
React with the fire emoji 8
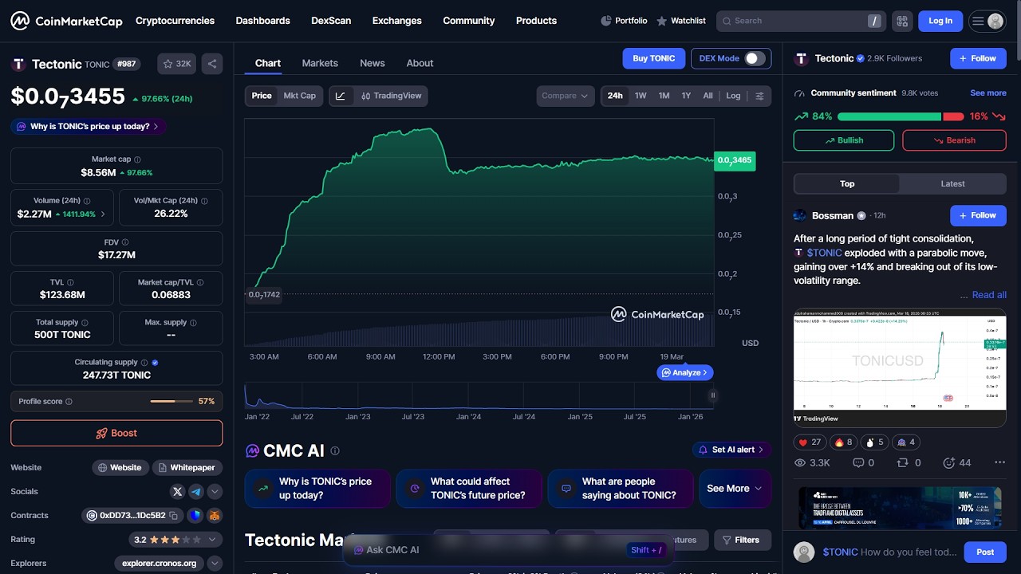coord(844,442)
